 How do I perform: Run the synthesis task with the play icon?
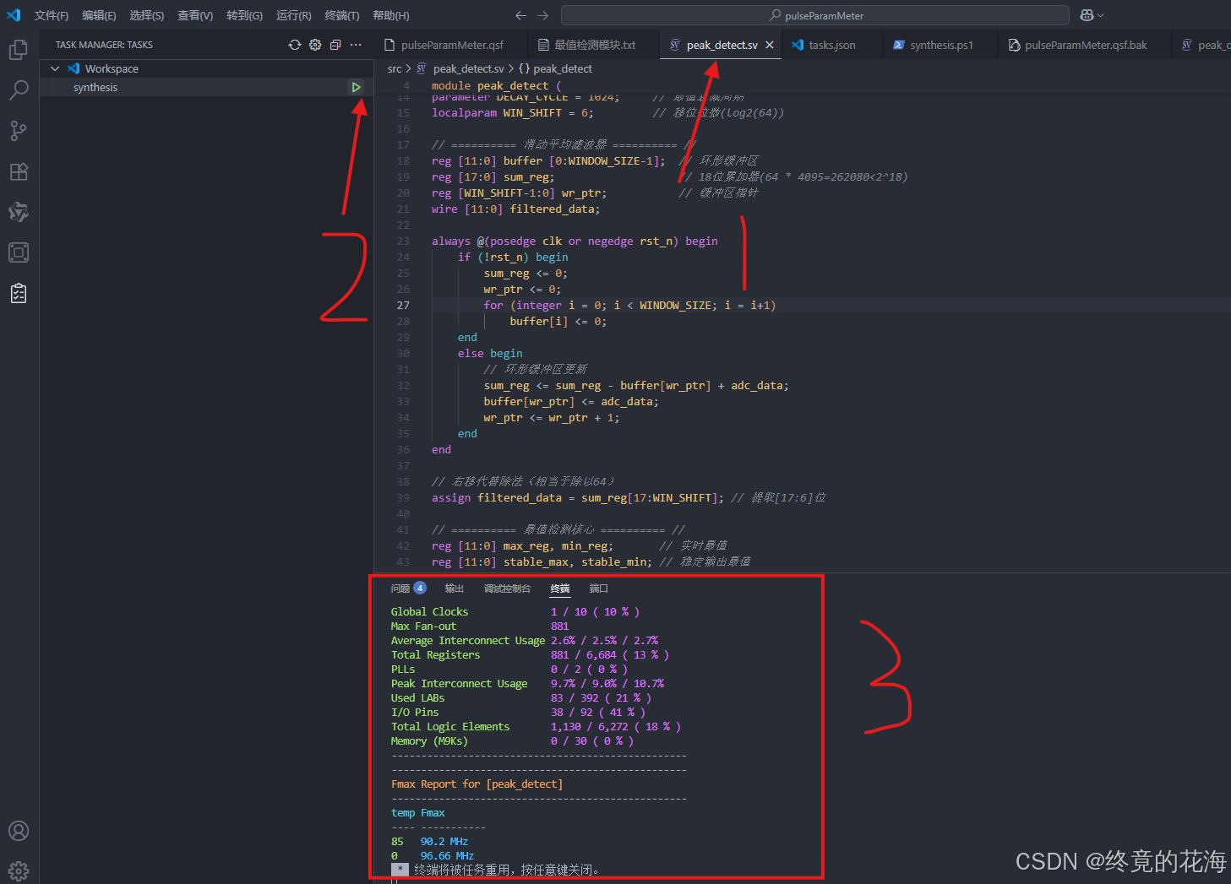tap(356, 86)
